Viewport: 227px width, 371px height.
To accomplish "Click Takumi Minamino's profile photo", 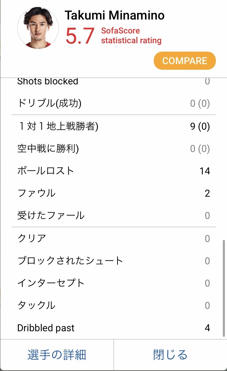I will coord(38,28).
